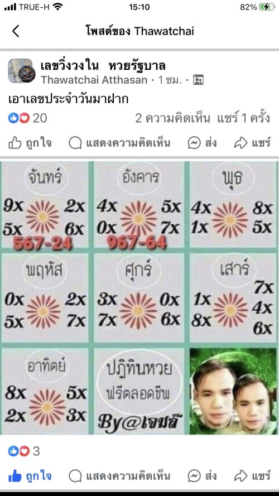
Task: Tap the back arrow in header
Action: click(x=16, y=31)
